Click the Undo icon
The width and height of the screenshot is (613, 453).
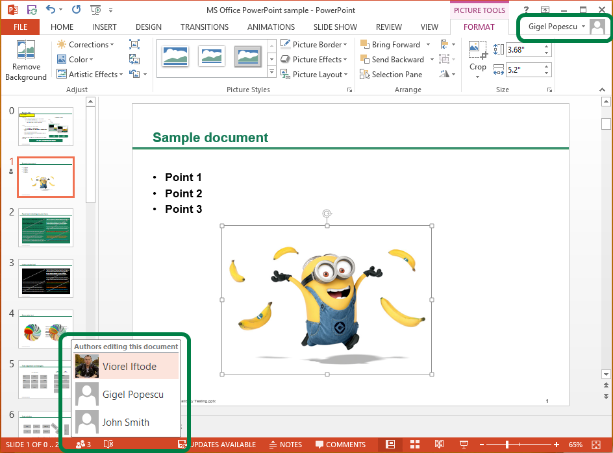pos(51,9)
